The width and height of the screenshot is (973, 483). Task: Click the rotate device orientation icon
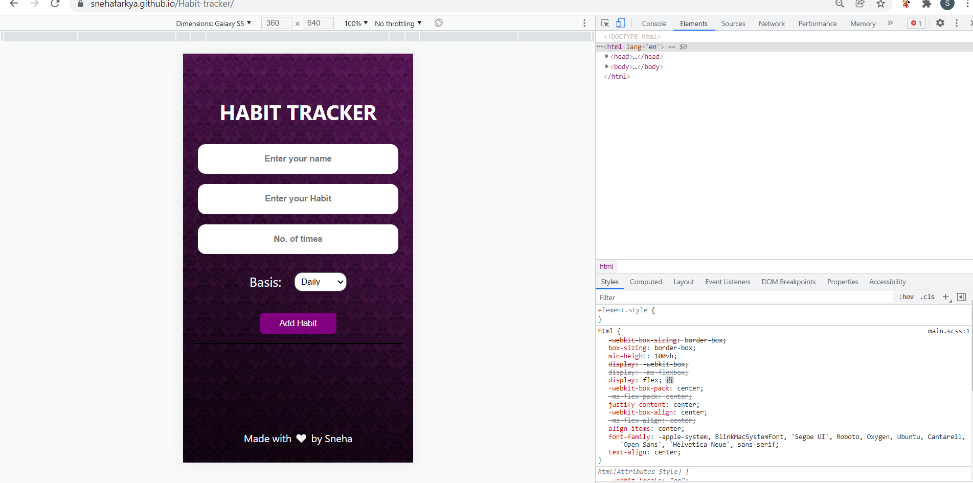pyautogui.click(x=438, y=23)
